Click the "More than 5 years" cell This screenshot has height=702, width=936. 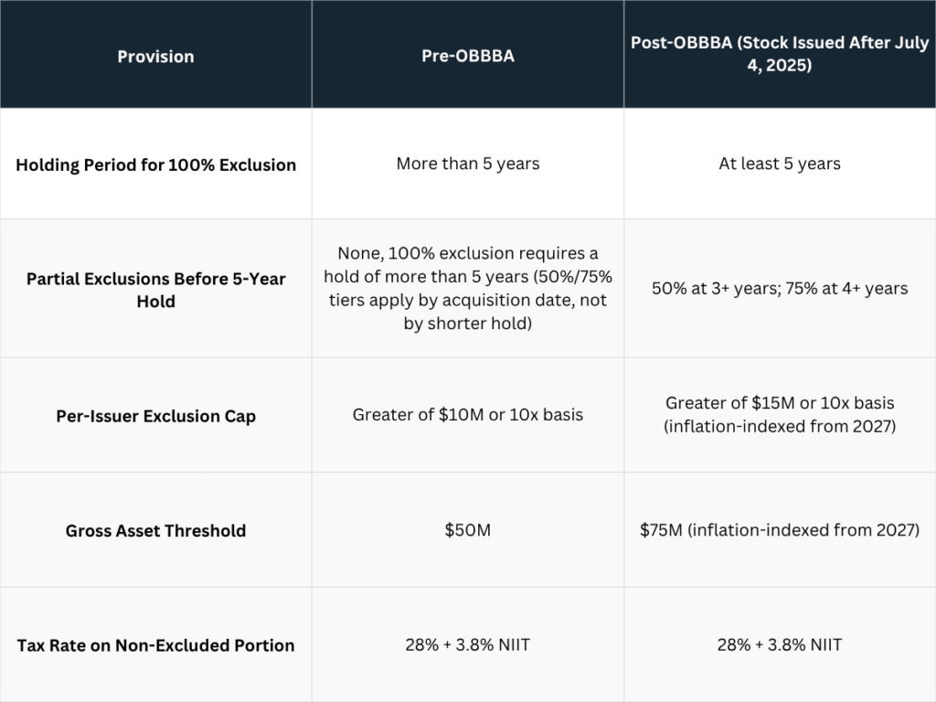click(468, 164)
